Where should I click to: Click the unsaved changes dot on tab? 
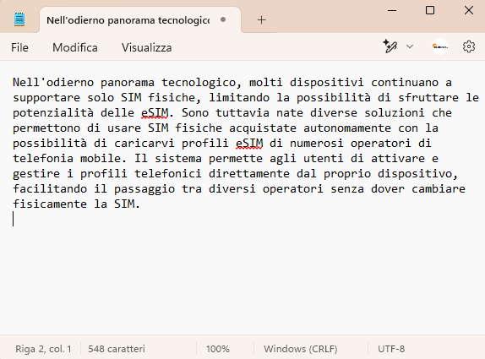point(223,19)
